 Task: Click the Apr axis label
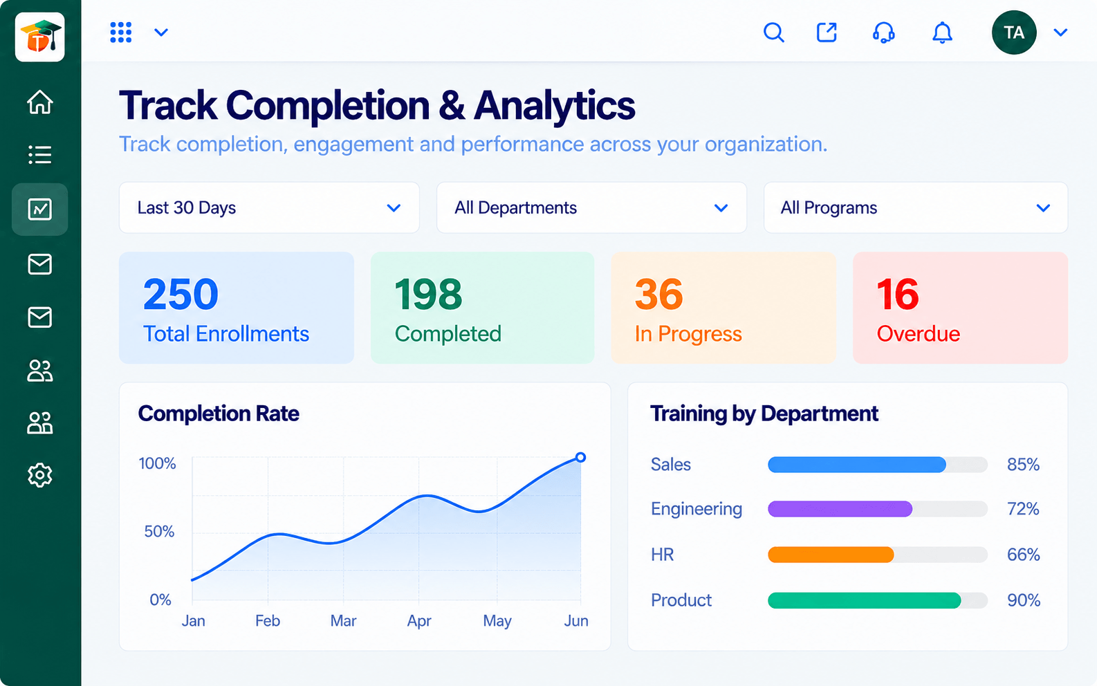[x=419, y=621]
